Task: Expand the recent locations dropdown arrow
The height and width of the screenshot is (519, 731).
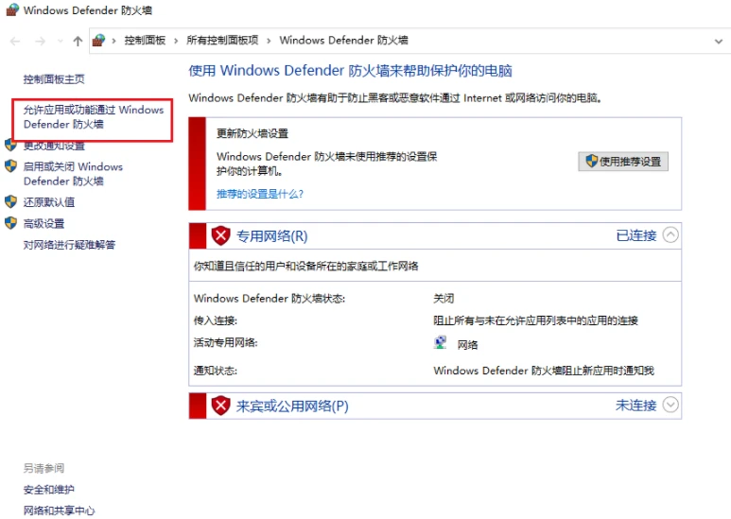Action: coord(60,42)
